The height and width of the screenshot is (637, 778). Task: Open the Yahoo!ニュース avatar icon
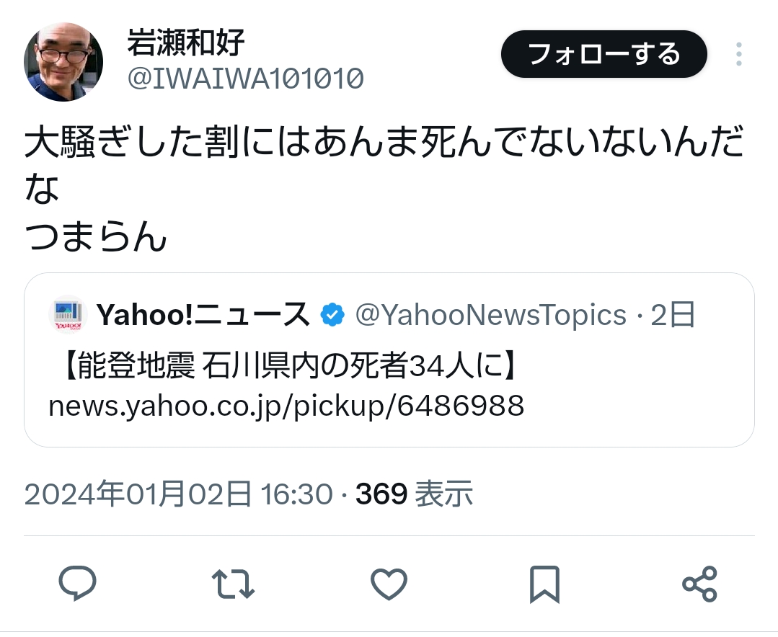(68, 315)
